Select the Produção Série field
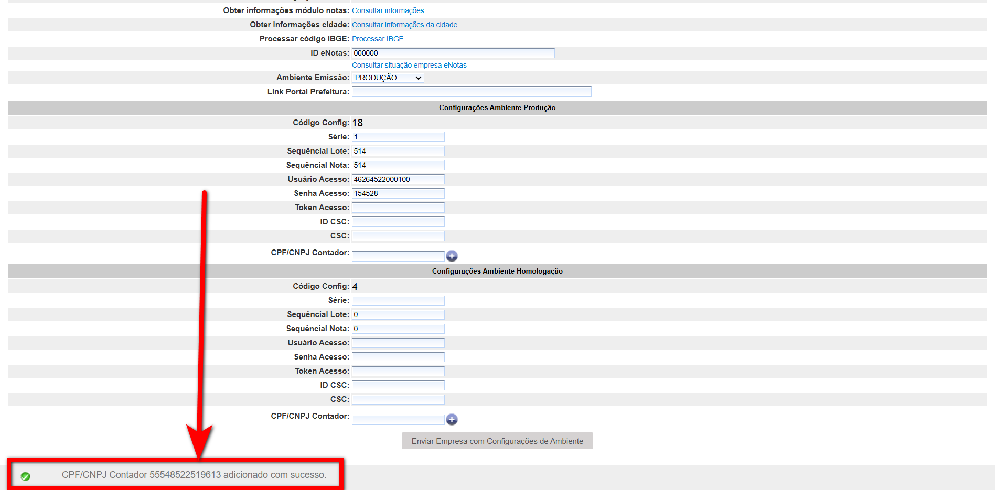The height and width of the screenshot is (490, 996). click(398, 137)
